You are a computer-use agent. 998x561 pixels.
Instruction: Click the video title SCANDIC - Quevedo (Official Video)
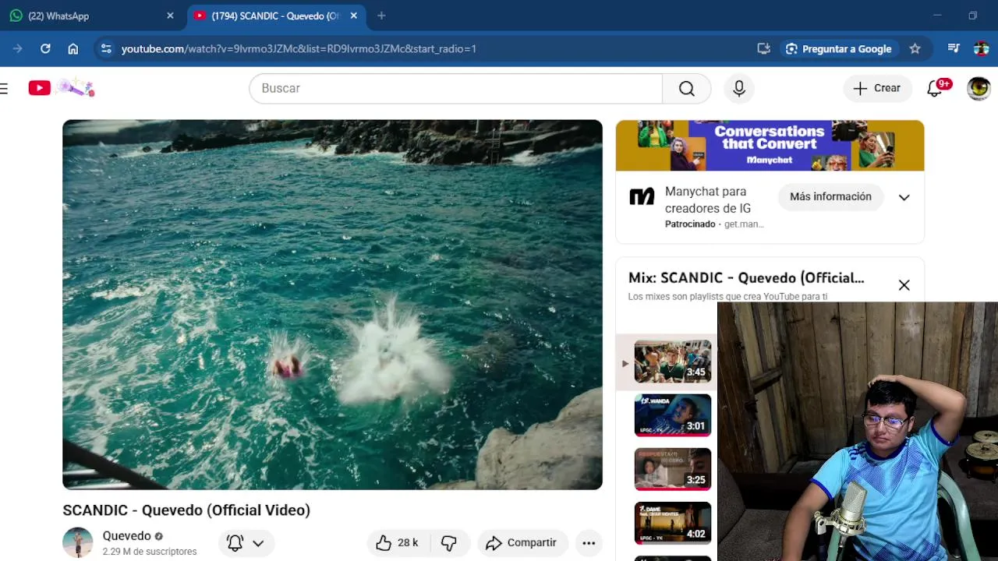click(186, 510)
